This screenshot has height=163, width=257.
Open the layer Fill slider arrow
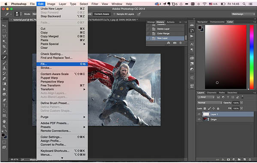click(x=242, y=108)
